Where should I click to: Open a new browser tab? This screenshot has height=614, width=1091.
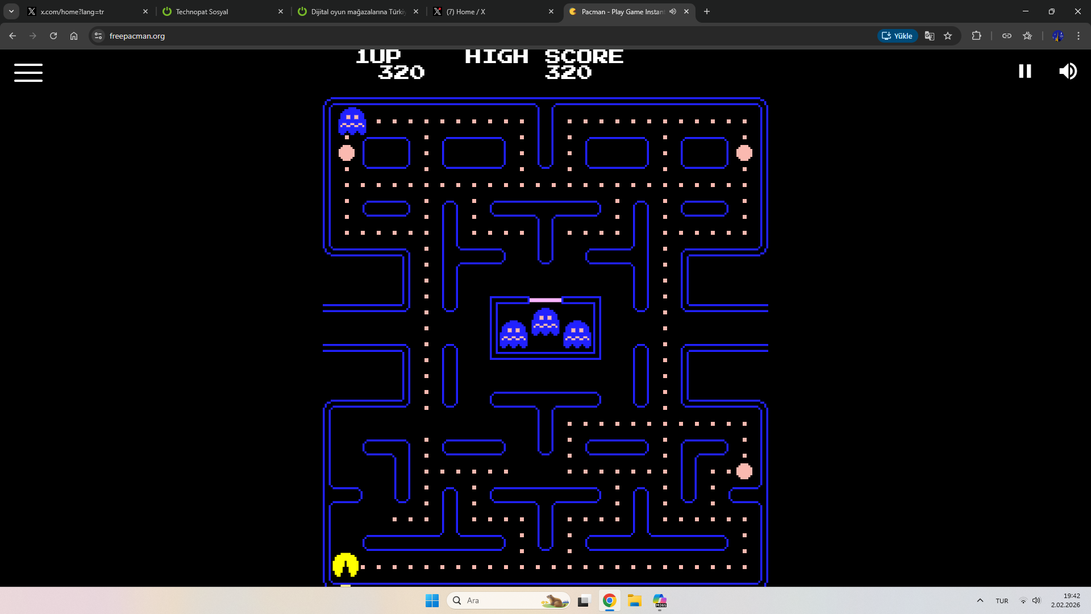707,11
